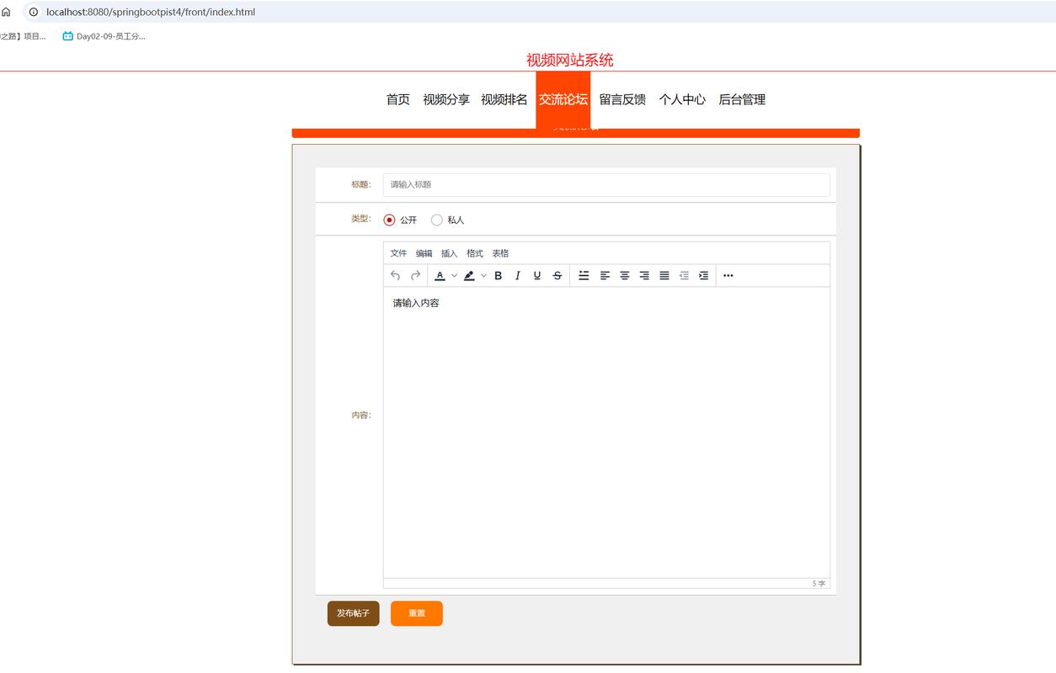Open the text color dropdown arrow
Screen dimensions: 1056x673
(x=454, y=276)
